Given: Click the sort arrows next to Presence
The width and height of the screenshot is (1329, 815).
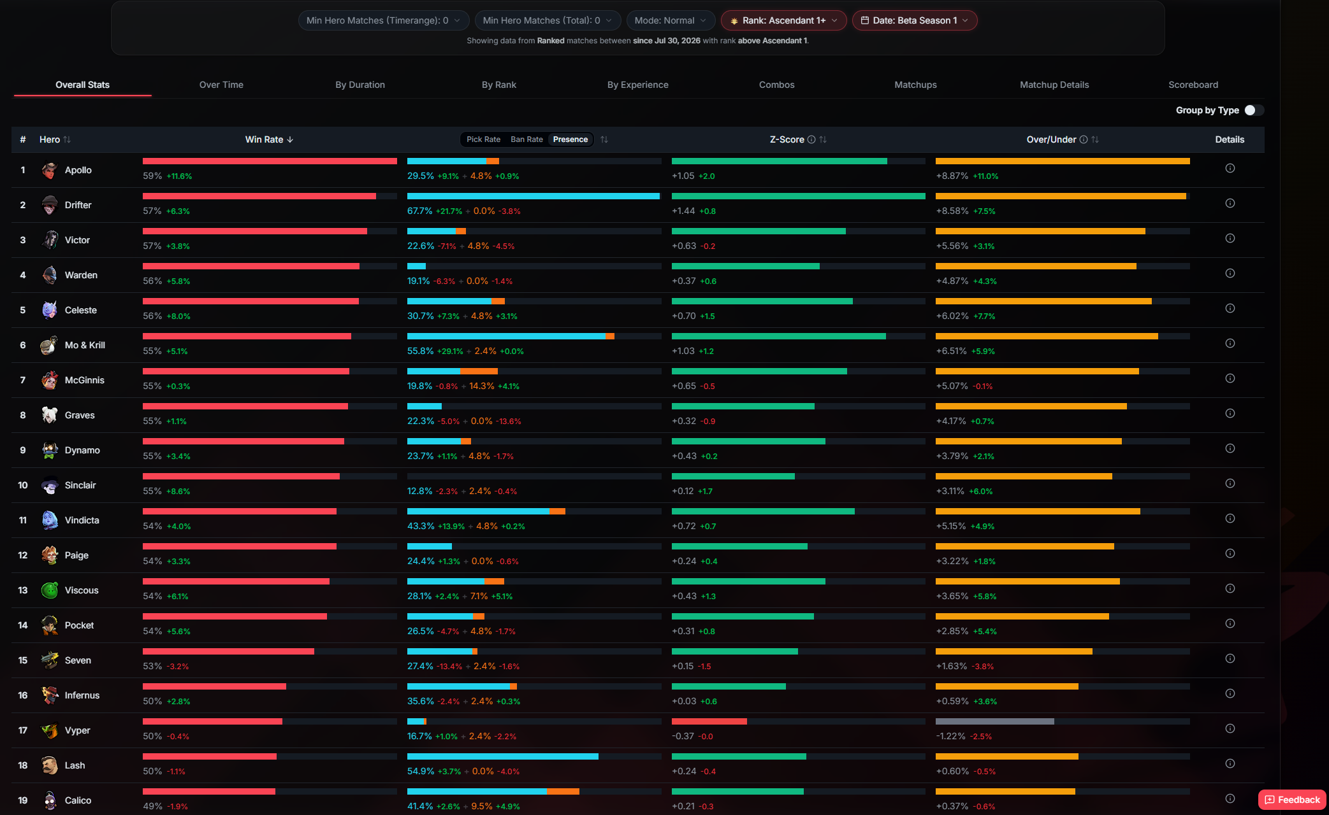Looking at the screenshot, I should (x=604, y=139).
